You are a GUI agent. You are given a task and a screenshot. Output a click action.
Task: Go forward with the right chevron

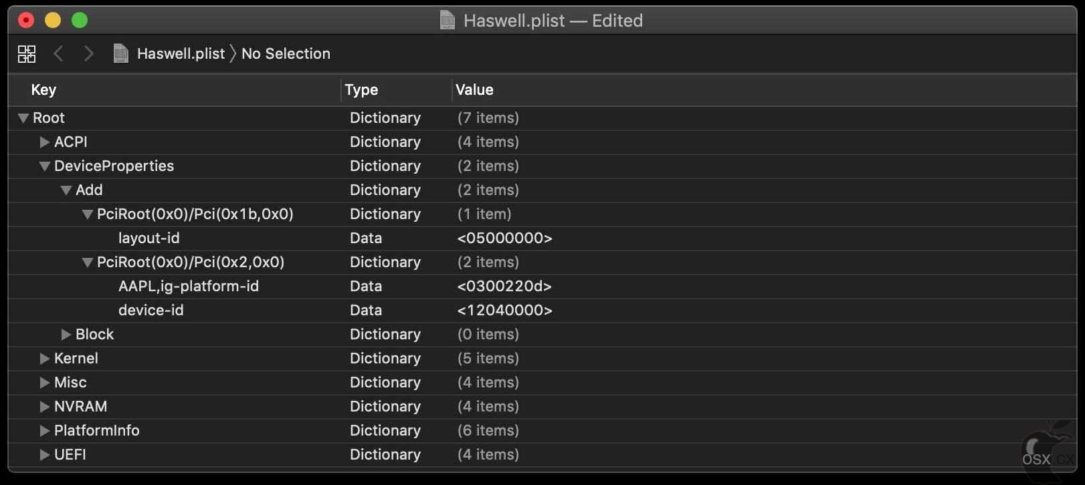point(88,53)
